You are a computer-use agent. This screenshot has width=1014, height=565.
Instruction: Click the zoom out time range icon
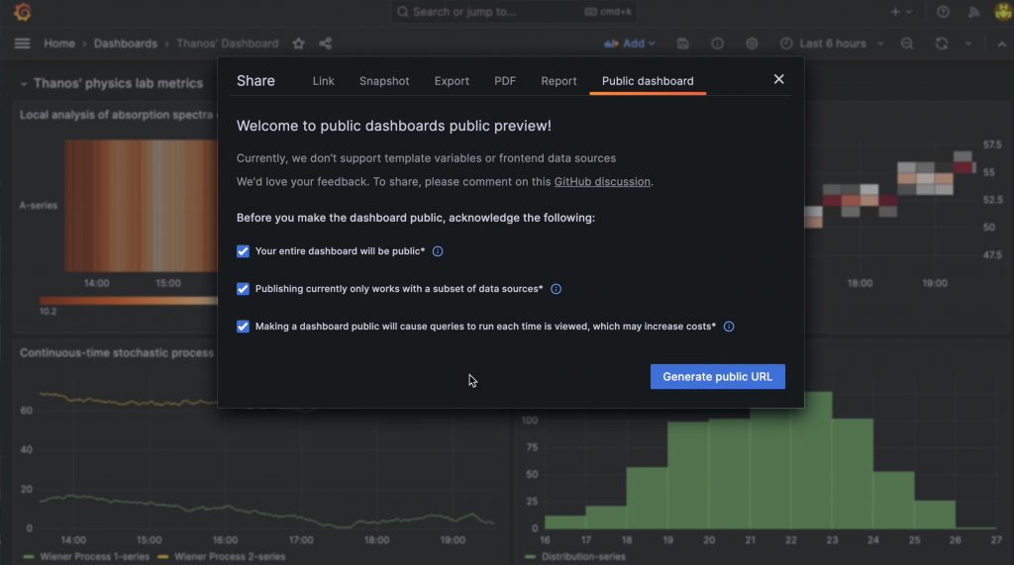pyautogui.click(x=907, y=44)
